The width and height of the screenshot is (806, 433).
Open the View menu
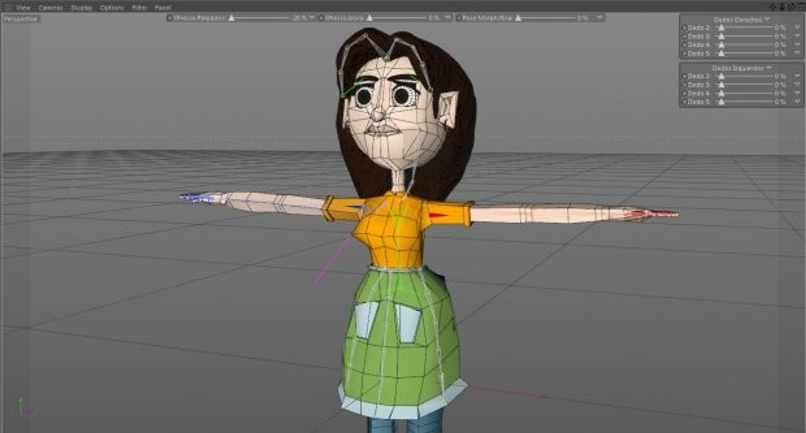click(23, 8)
